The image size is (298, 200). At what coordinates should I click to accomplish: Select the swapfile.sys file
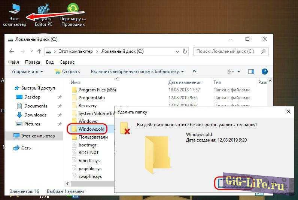click(x=87, y=176)
